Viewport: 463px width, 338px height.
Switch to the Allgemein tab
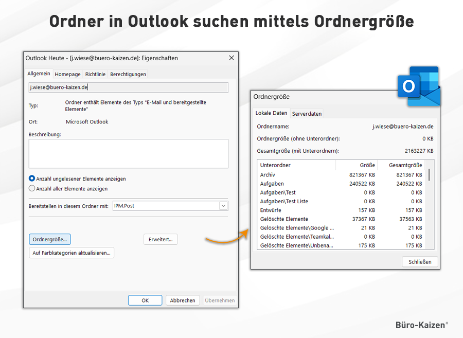(39, 74)
